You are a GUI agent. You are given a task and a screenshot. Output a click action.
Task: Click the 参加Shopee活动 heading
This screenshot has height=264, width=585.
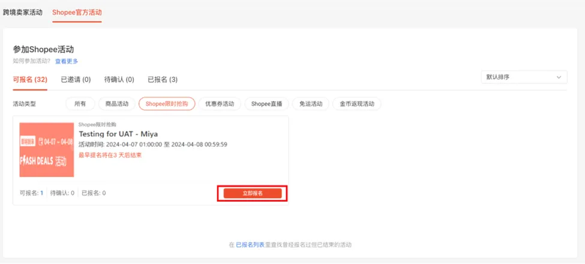coord(43,50)
